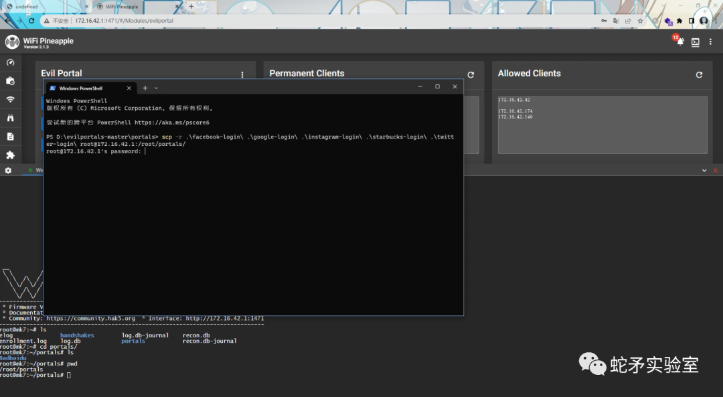This screenshot has width=723, height=397.
Task: Refresh the Allowed Clients list
Action: (699, 75)
